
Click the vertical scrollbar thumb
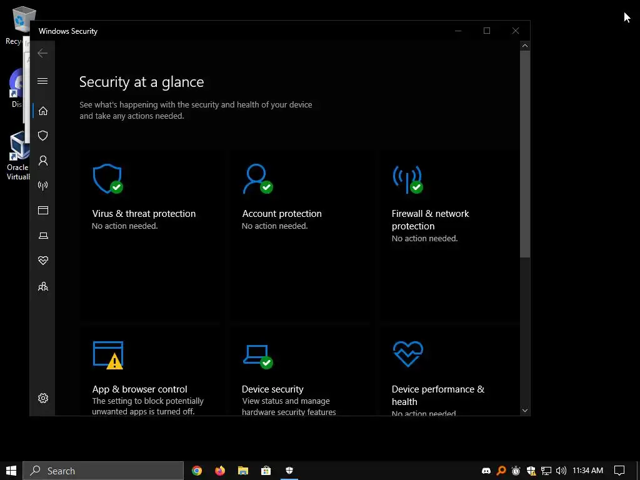pyautogui.click(x=525, y=154)
